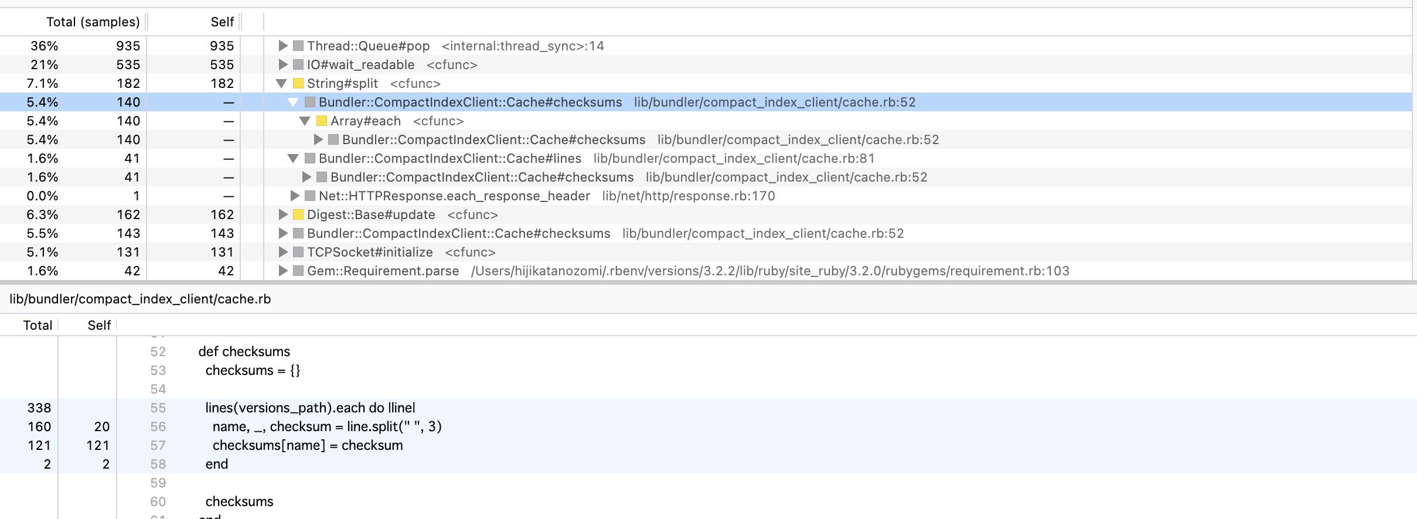The image size is (1417, 519).
Task: Expand the Digest::Base#update row
Action: pyautogui.click(x=283, y=214)
